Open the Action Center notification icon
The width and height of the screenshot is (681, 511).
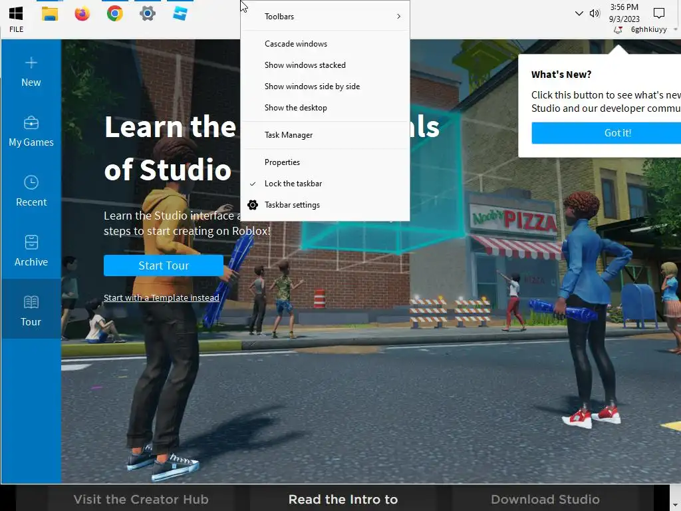tap(659, 13)
